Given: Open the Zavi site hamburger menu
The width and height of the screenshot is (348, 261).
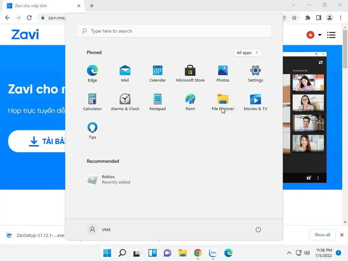Looking at the screenshot, I should (331, 35).
